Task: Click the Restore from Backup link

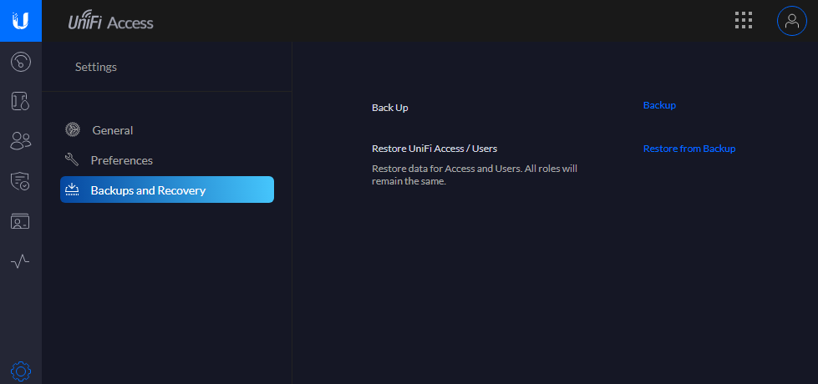Action: (689, 149)
